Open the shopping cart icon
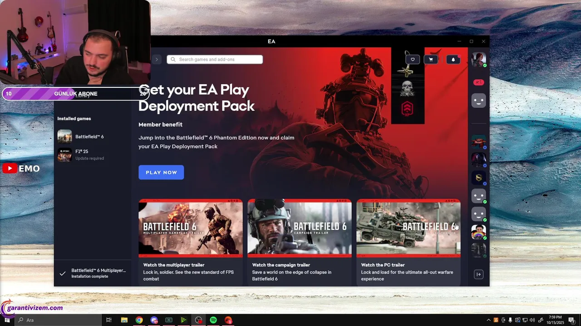The width and height of the screenshot is (581, 326). click(x=431, y=59)
